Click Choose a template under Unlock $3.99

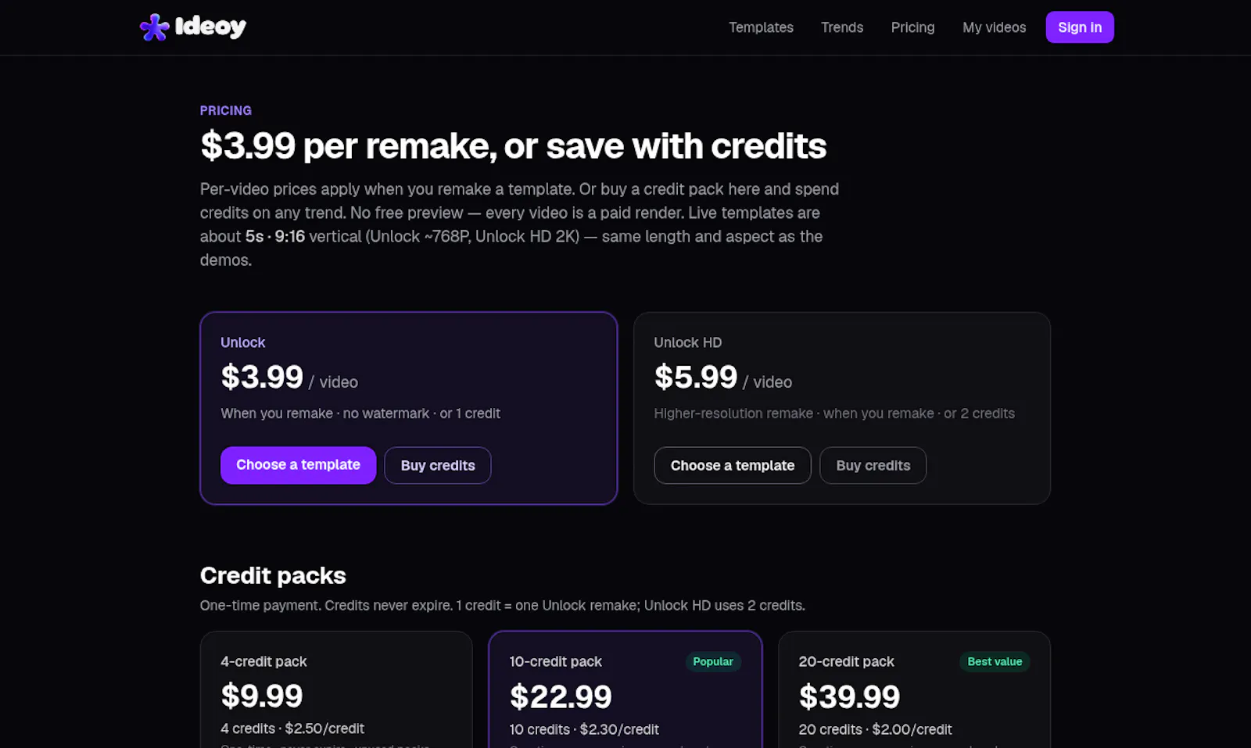point(298,465)
